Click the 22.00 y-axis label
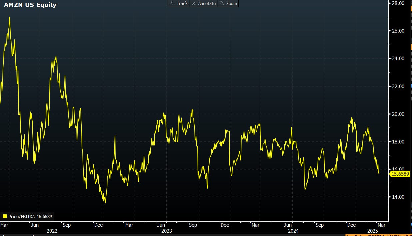The width and height of the screenshot is (412, 236). [x=398, y=86]
